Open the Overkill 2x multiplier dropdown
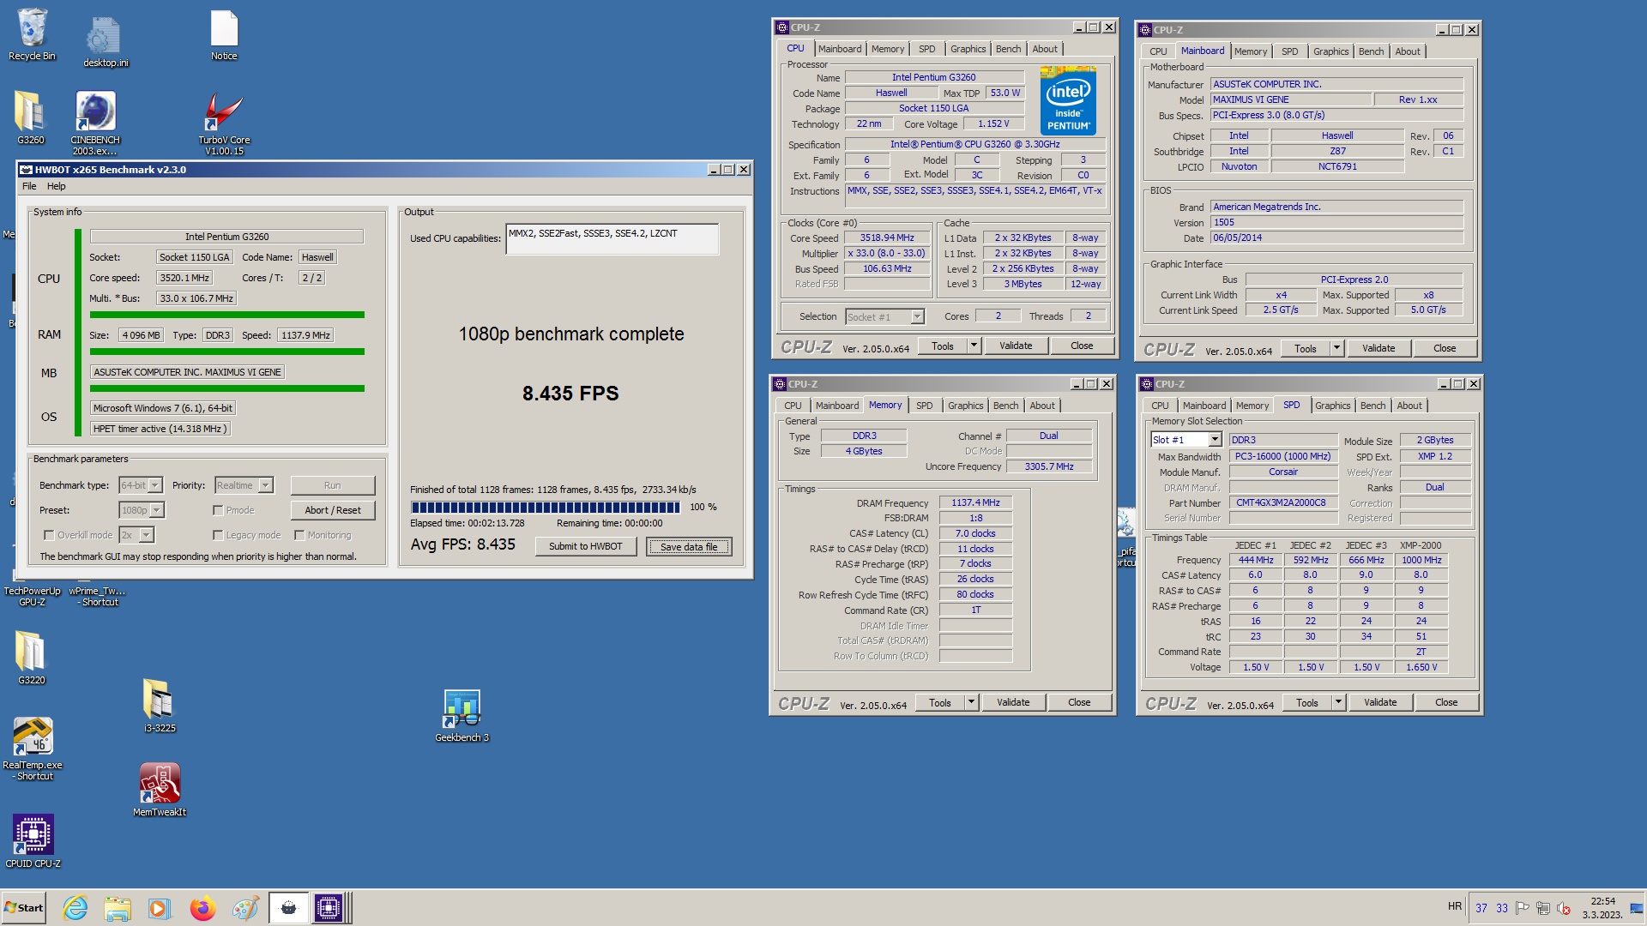 (146, 535)
